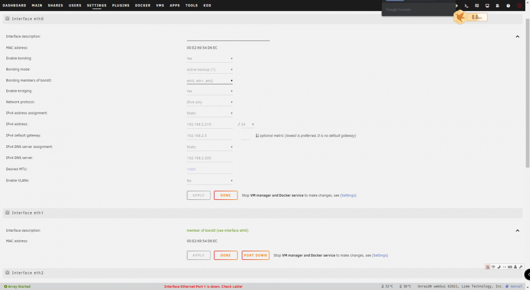Click the IME wrench settings icon
This screenshot has height=290, width=530.
coord(521,267)
